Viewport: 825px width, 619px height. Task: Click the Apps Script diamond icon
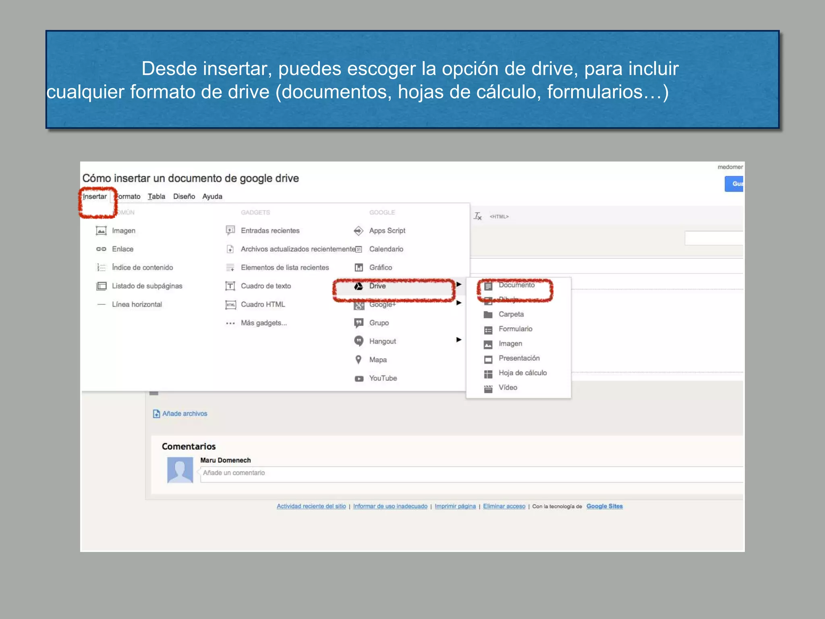359,231
